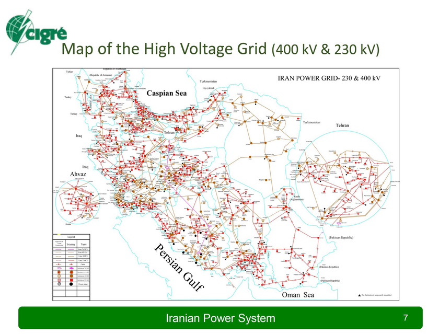Screen dimensions: 439x334
Task: Click the 'Topic' column header in legend
Action: tap(84, 244)
